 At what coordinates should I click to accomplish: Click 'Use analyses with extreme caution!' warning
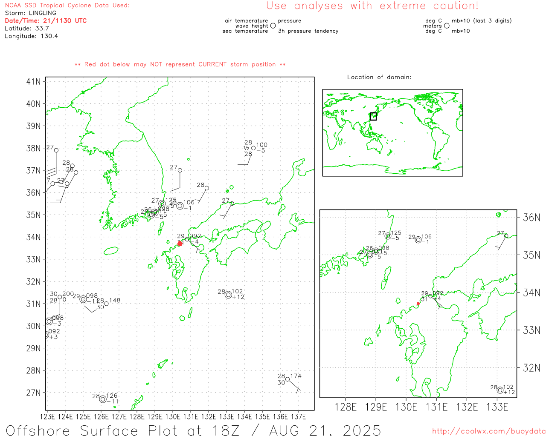click(x=372, y=6)
